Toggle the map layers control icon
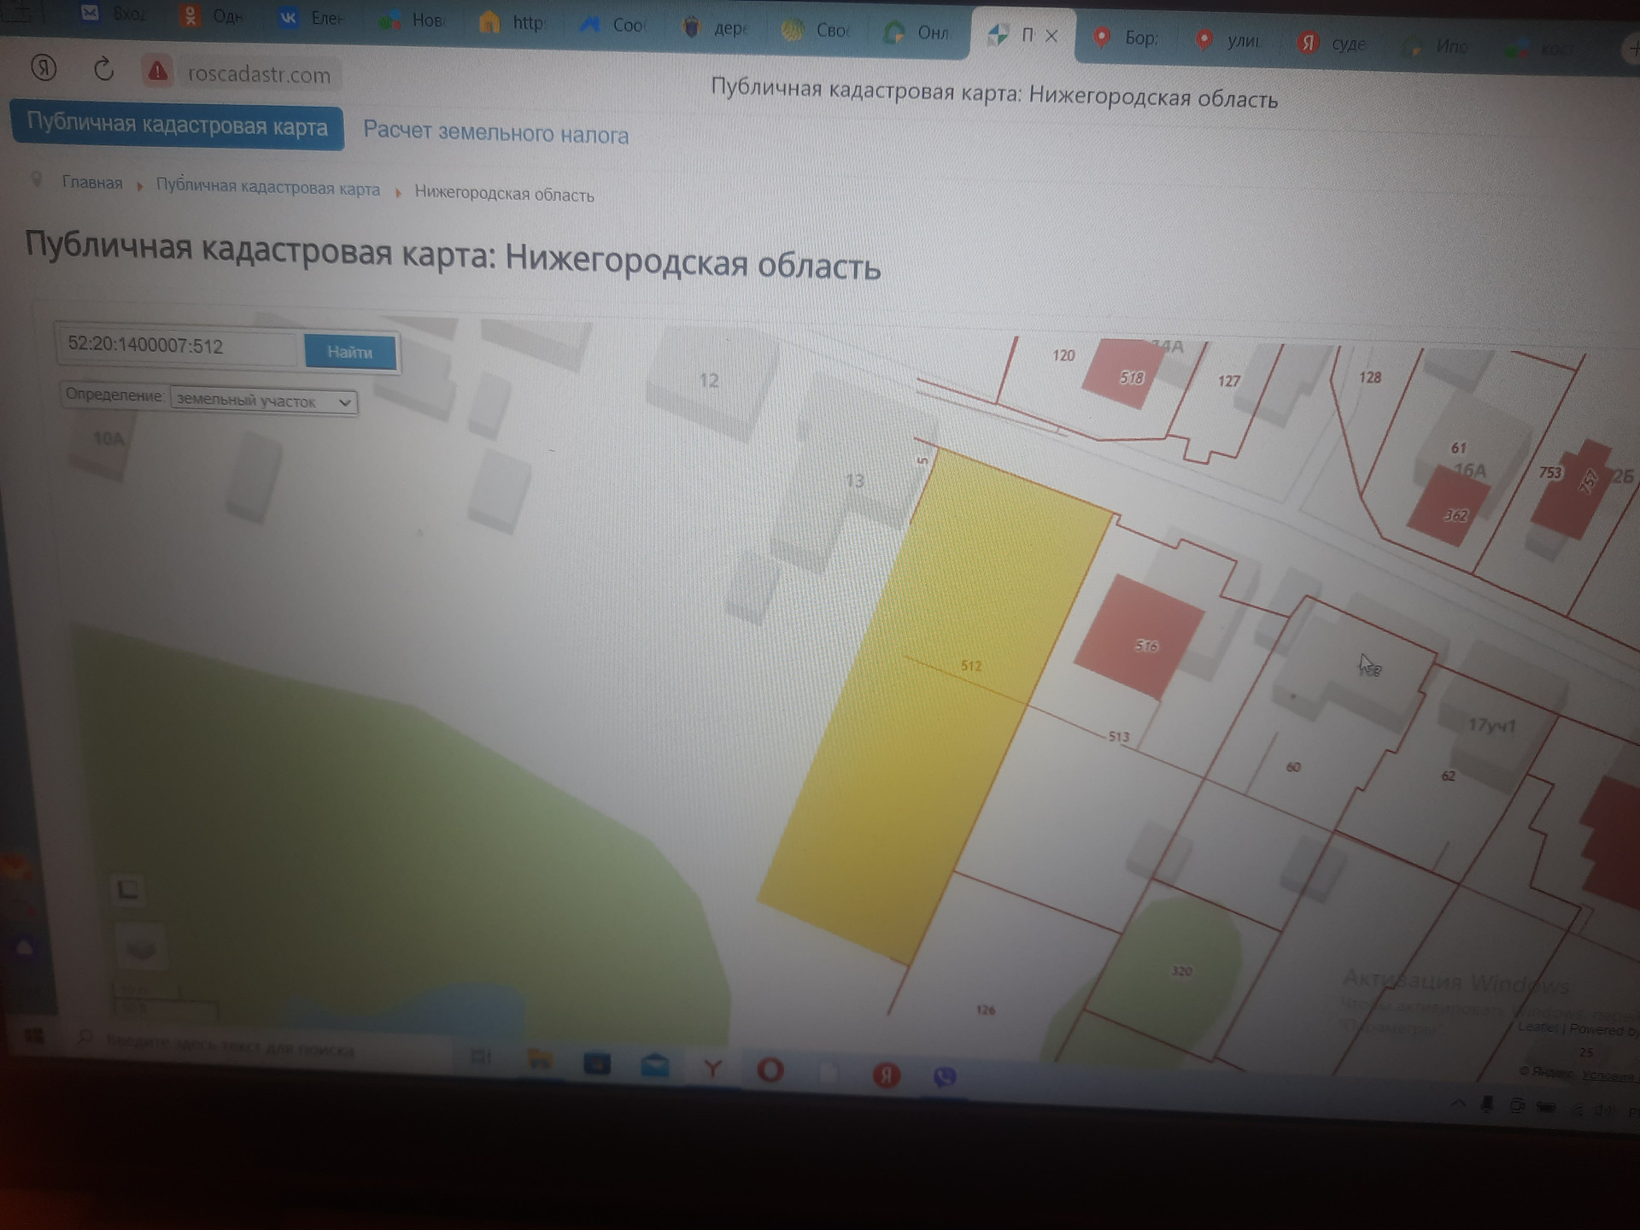1640x1230 pixels. click(x=141, y=947)
